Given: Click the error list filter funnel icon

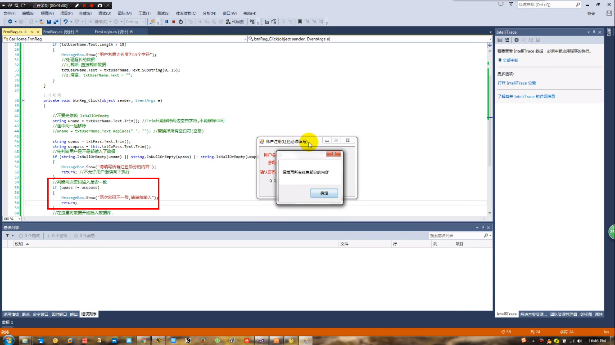Looking at the screenshot, I should [8, 235].
